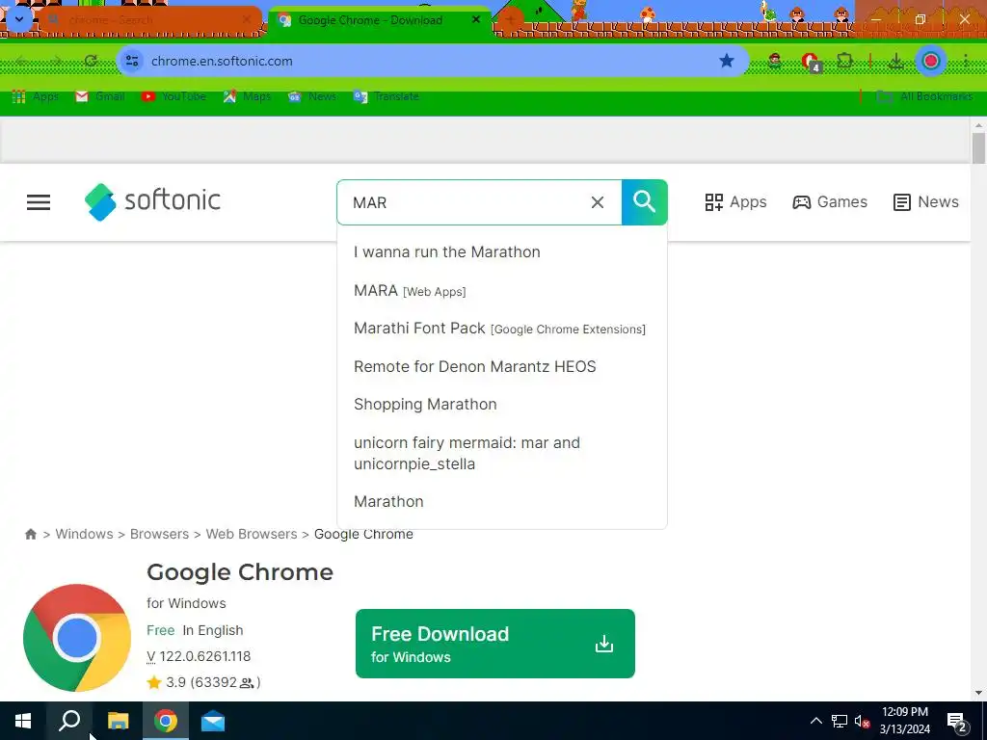Open a new tab
The image size is (987, 740).
click(x=510, y=19)
